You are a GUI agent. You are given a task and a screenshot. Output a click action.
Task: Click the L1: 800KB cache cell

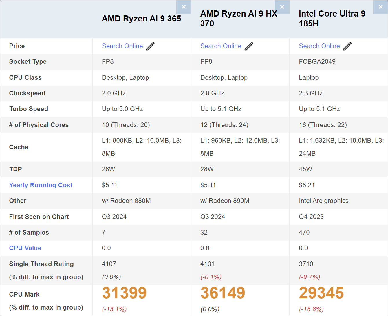coord(142,147)
